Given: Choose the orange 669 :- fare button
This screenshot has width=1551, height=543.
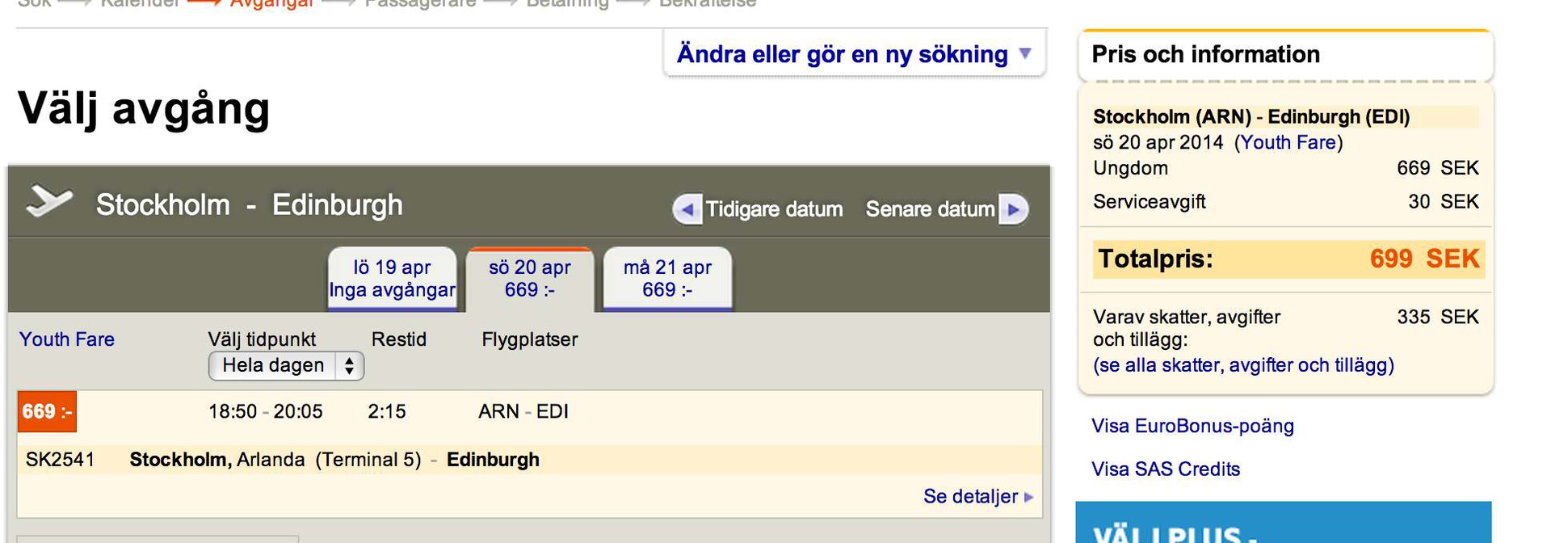Looking at the screenshot, I should [x=47, y=412].
